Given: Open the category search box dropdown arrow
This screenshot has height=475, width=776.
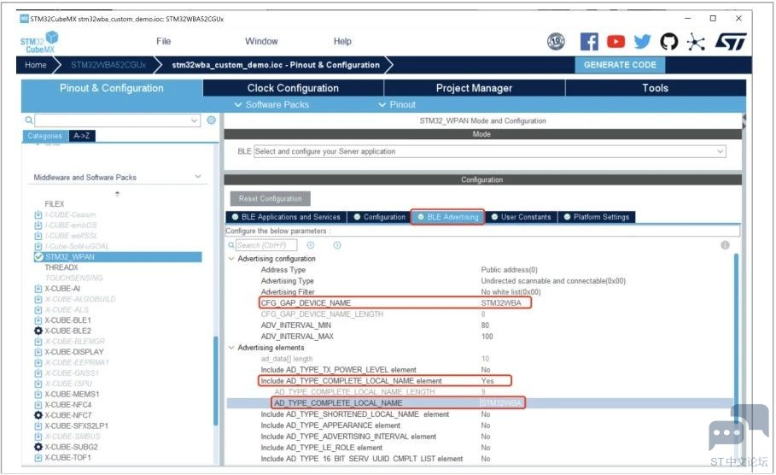Looking at the screenshot, I should point(195,120).
